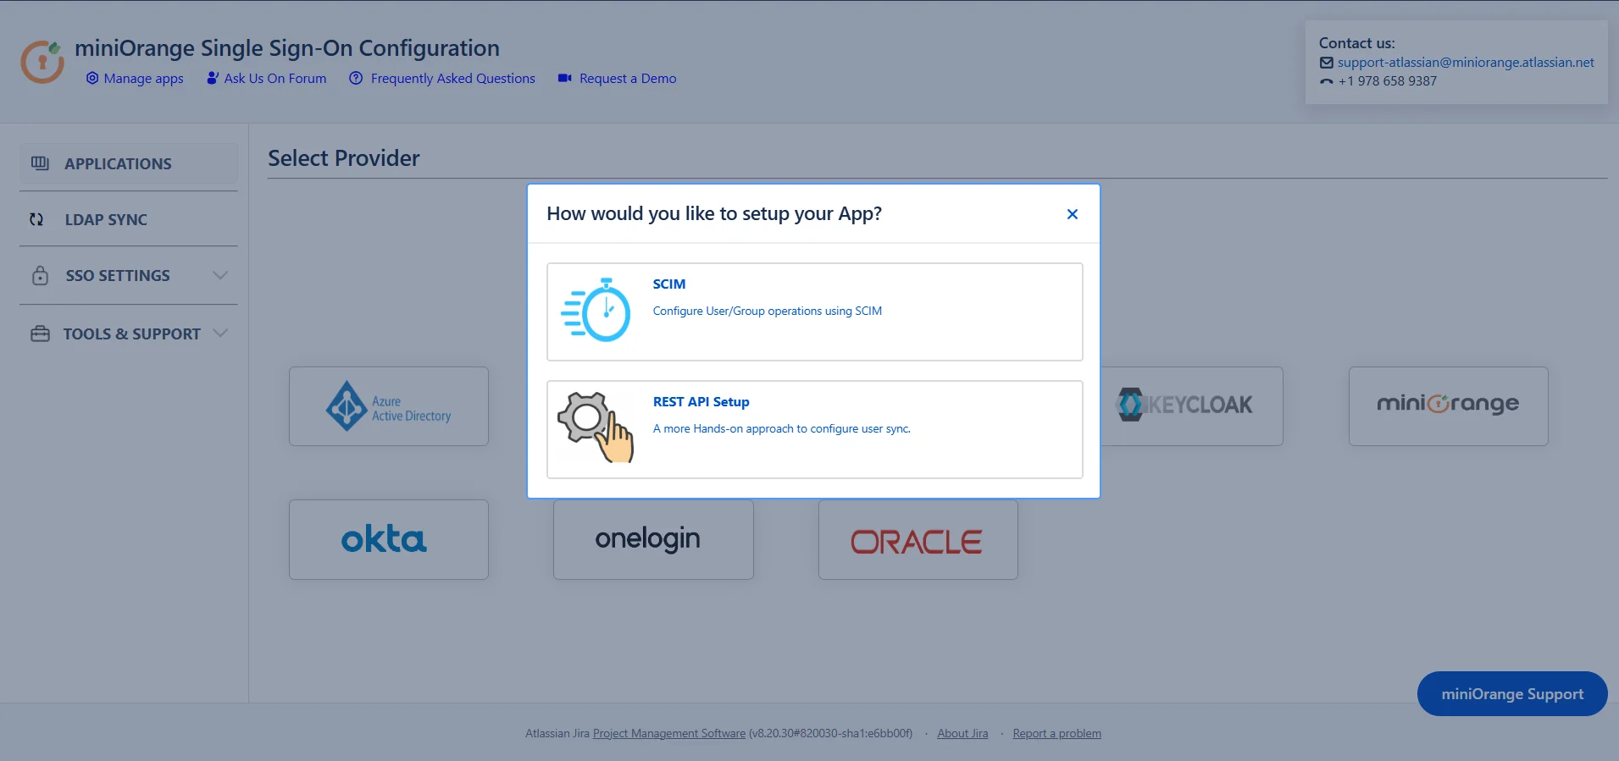Click the miniOrange logo icon
The height and width of the screenshot is (761, 1619).
pos(42,62)
